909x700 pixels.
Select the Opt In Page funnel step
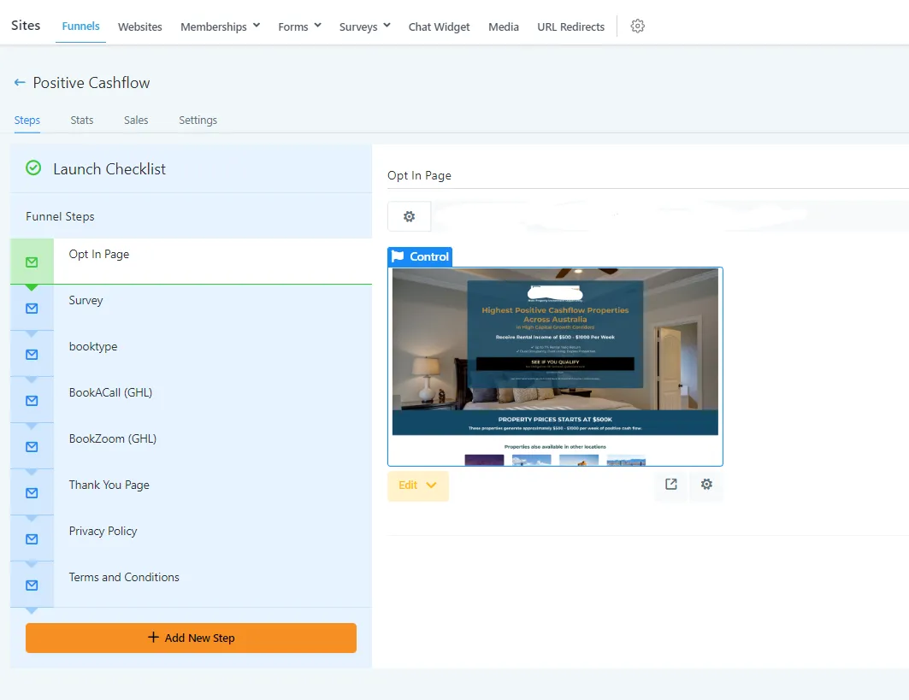point(191,262)
